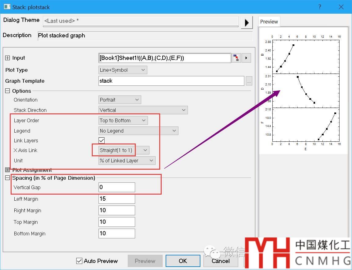Open the Stack Direction dropdown
Viewport: 352px width, 270px height.
pyautogui.click(x=143, y=110)
